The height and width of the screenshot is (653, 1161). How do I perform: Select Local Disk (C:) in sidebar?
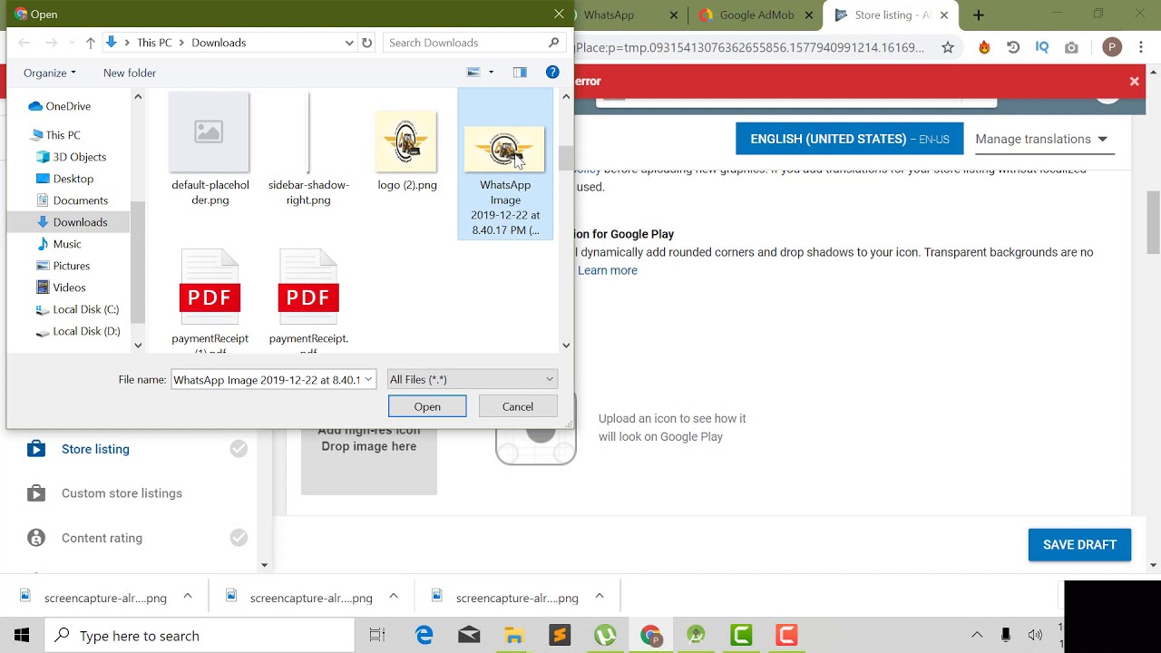click(77, 309)
